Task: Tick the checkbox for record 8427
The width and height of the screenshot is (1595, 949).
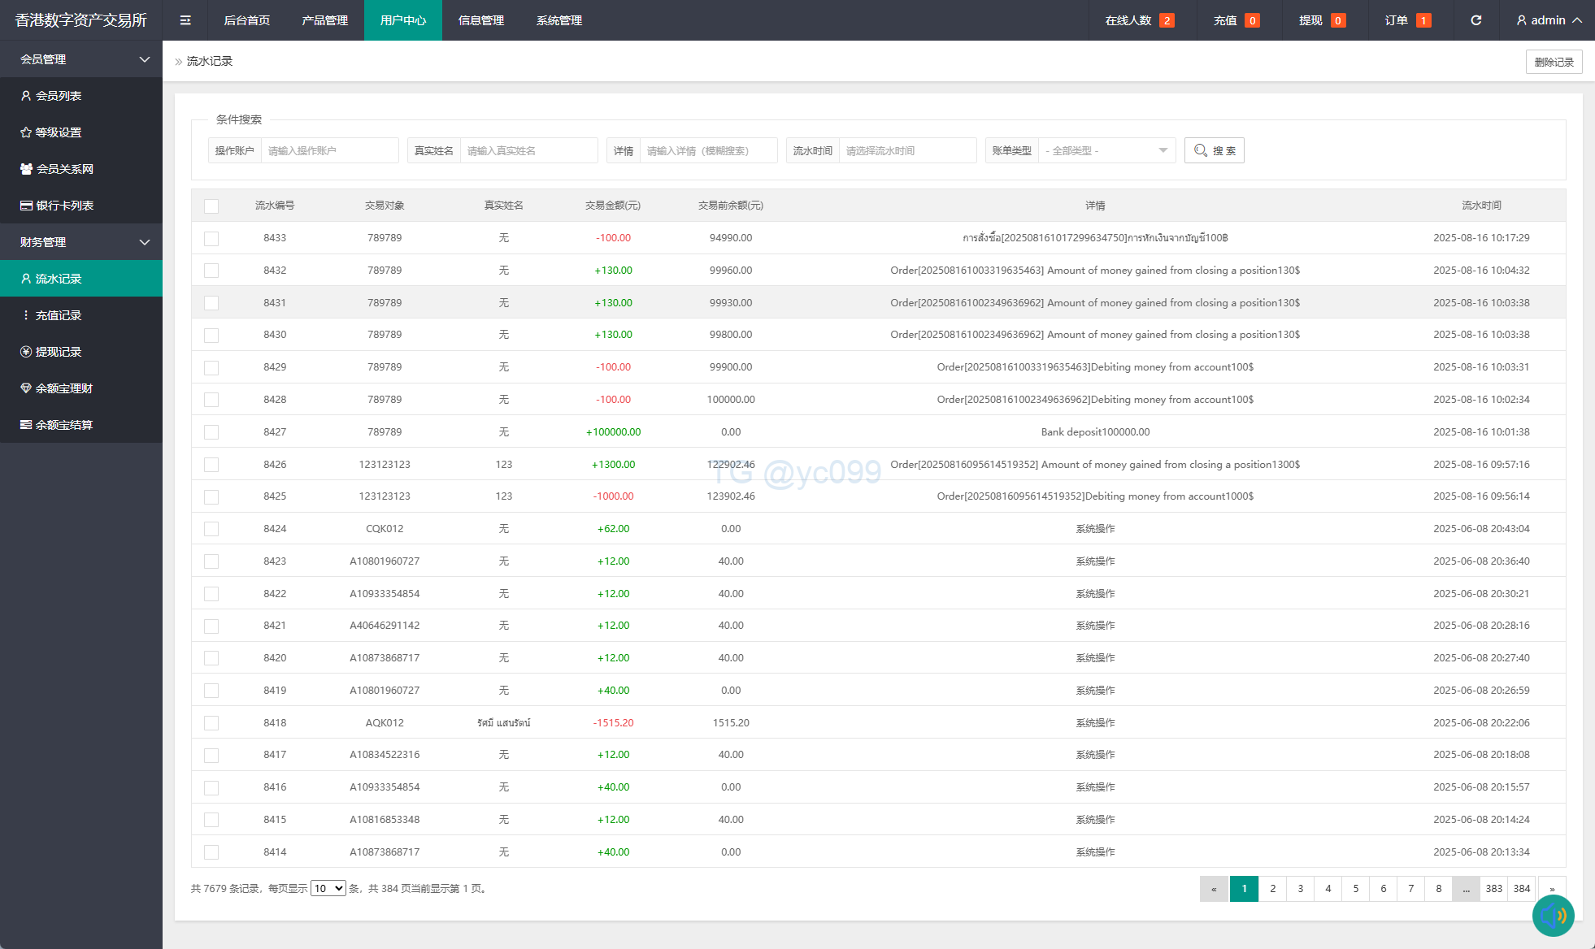Action: pos(211,432)
